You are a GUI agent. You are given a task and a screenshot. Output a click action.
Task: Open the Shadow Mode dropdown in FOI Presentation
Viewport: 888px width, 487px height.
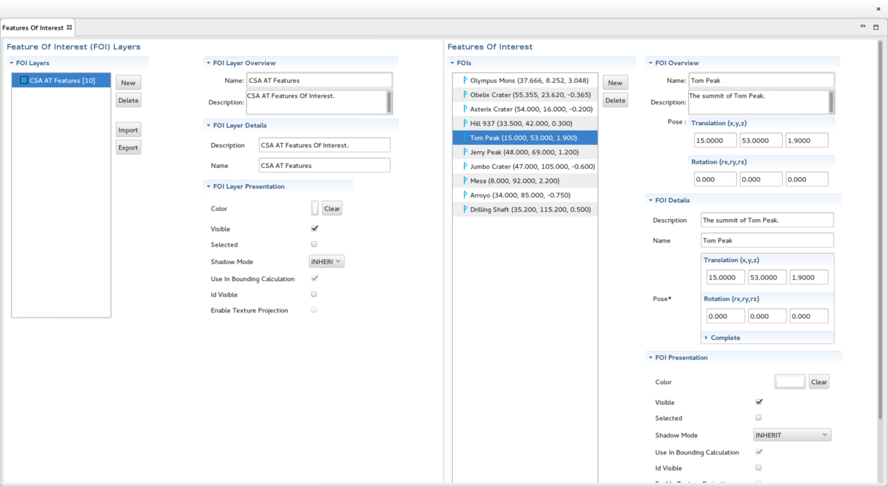coord(792,434)
